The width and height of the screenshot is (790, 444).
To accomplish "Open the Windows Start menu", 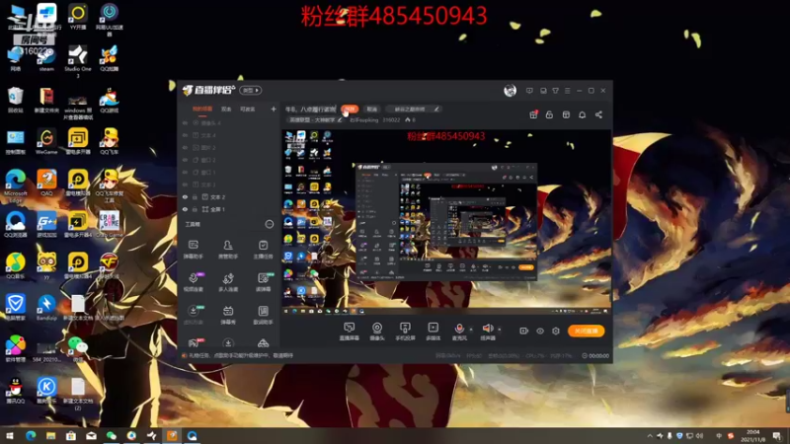I will pos(10,436).
